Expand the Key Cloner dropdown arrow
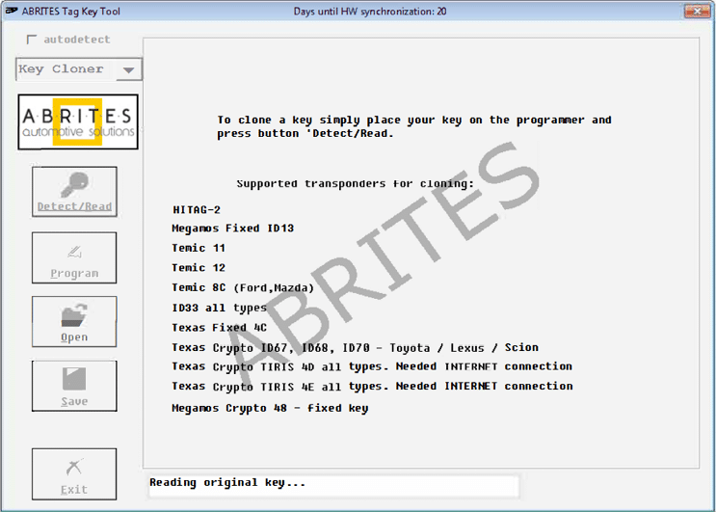The height and width of the screenshot is (512, 716). pyautogui.click(x=128, y=69)
